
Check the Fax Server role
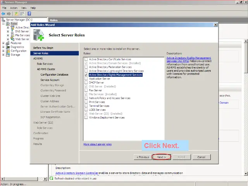point(86,90)
